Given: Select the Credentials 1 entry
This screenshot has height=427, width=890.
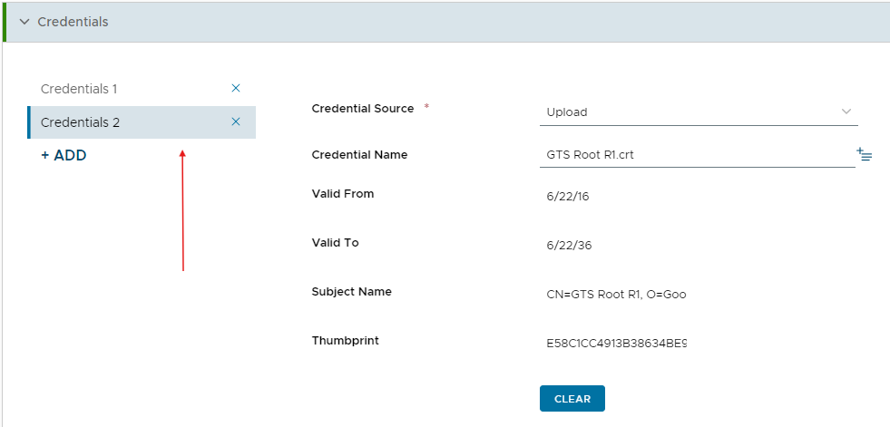Looking at the screenshot, I should pyautogui.click(x=80, y=89).
